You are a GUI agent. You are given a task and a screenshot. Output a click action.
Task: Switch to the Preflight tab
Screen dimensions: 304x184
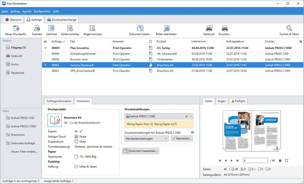[238, 101]
